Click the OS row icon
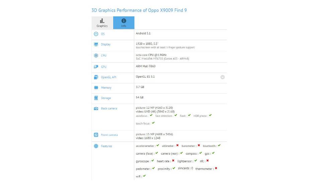The image size is (318, 184). (96, 34)
